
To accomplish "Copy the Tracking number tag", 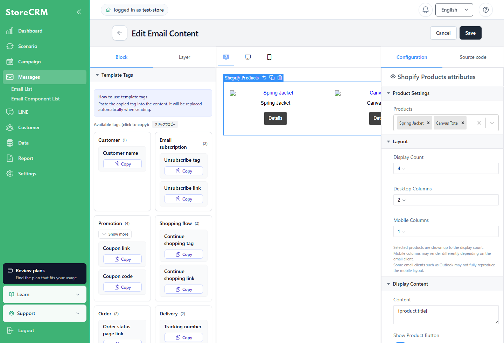I will click(184, 337).
